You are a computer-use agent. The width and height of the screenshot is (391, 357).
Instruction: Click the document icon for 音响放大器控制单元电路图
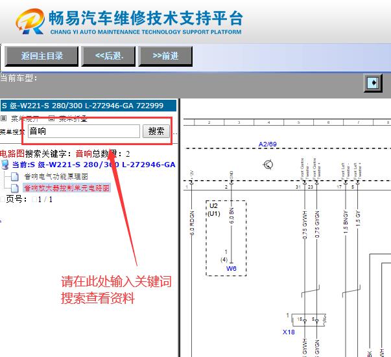coord(15,188)
